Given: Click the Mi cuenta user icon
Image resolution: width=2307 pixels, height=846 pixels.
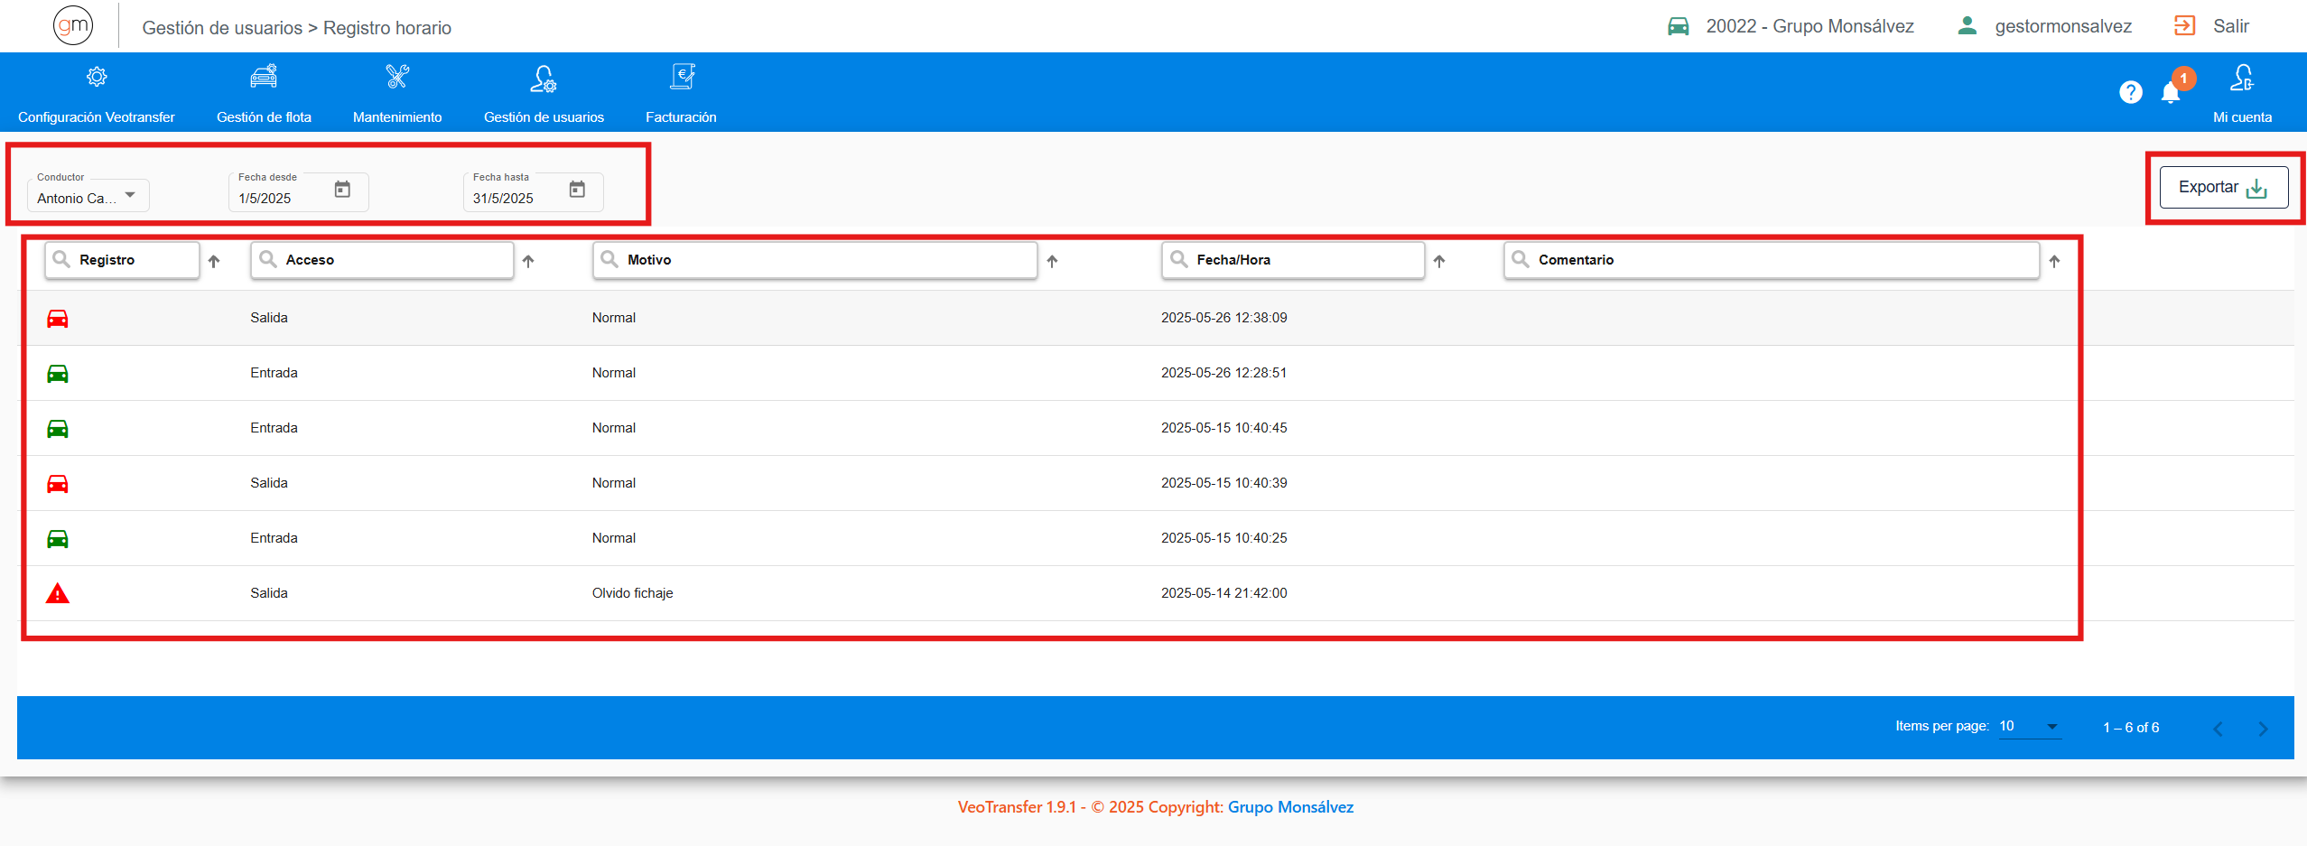Looking at the screenshot, I should coord(2241,79).
